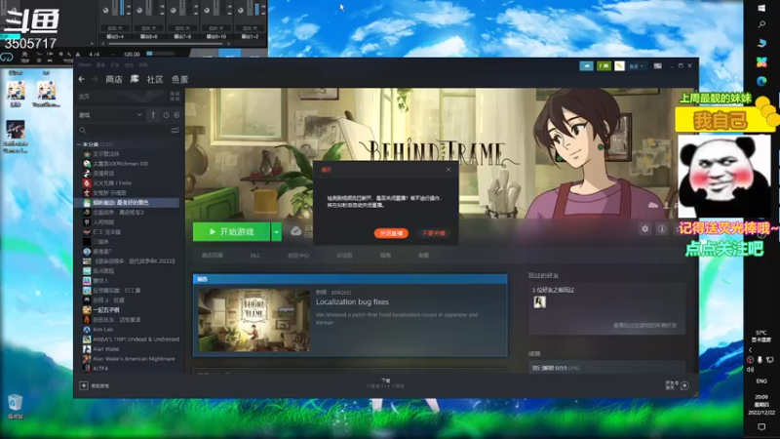Click the friend avatar under 玩过的好友
Screen dimensions: 780x439
(x=539, y=302)
